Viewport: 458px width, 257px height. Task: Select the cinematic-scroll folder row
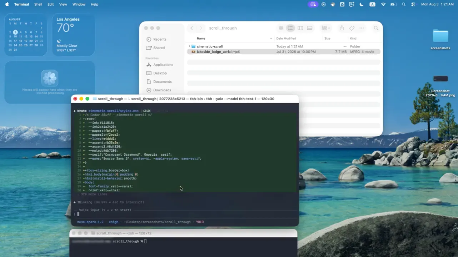[x=284, y=46]
